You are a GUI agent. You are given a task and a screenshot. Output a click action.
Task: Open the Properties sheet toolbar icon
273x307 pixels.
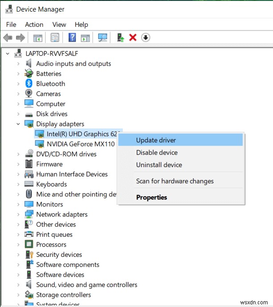point(55,38)
